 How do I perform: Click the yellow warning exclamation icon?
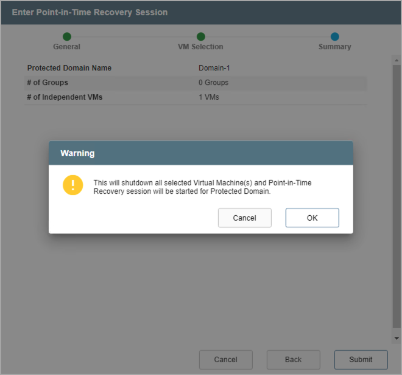72,185
